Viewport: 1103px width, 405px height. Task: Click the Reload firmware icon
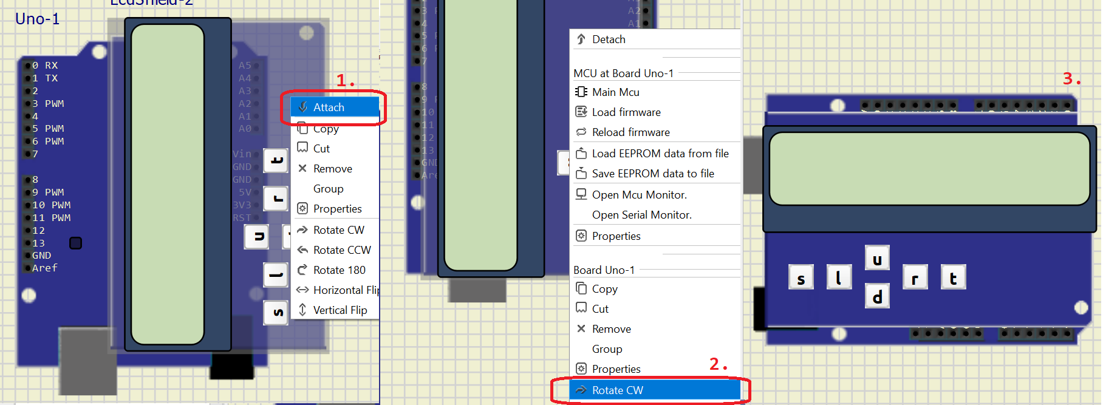(581, 132)
